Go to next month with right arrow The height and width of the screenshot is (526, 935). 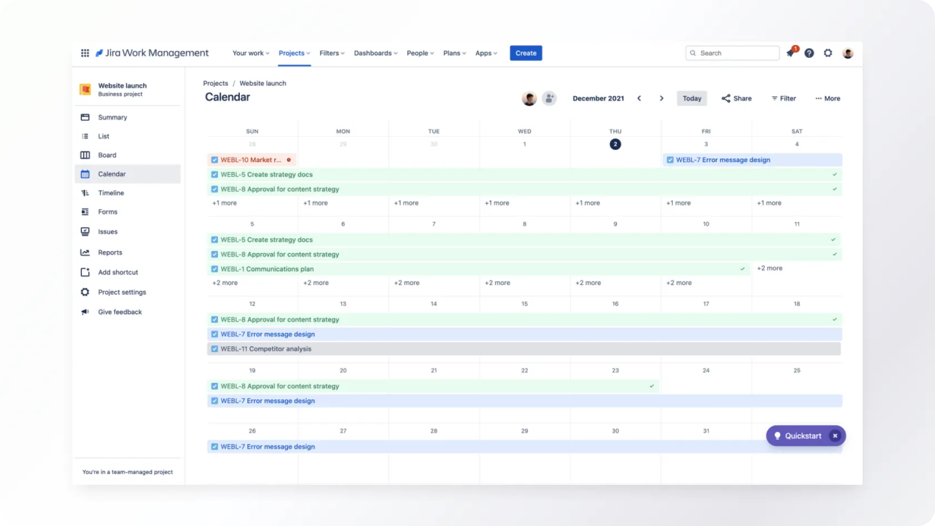[x=661, y=99]
